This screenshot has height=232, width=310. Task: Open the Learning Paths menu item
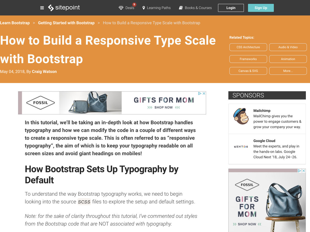[159, 8]
